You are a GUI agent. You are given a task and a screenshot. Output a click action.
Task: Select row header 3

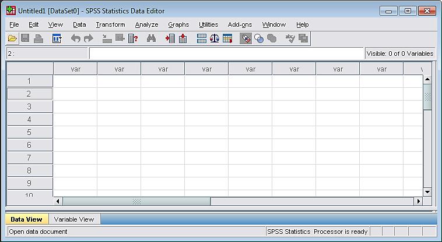30,106
